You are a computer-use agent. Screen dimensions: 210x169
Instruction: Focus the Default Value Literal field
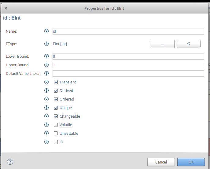(x=128, y=74)
